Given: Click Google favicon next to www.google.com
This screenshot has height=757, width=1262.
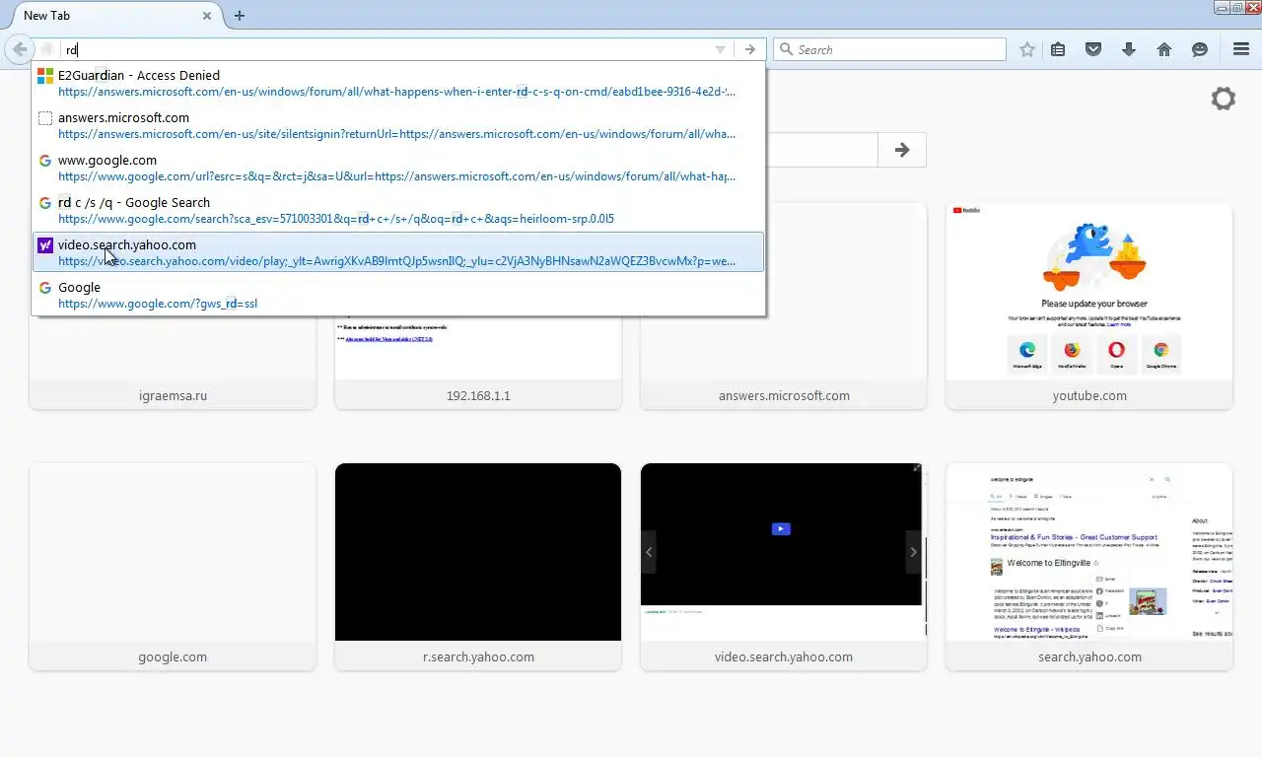Looking at the screenshot, I should 45,161.
